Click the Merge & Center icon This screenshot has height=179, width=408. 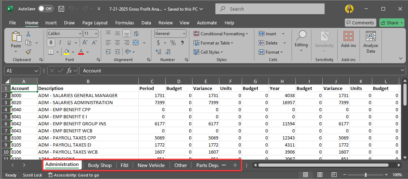pyautogui.click(x=136, y=43)
